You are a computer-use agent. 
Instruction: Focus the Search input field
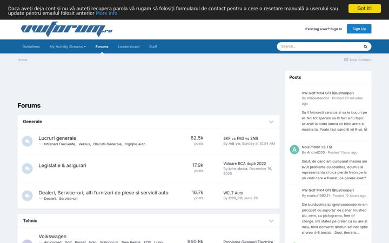320,46
